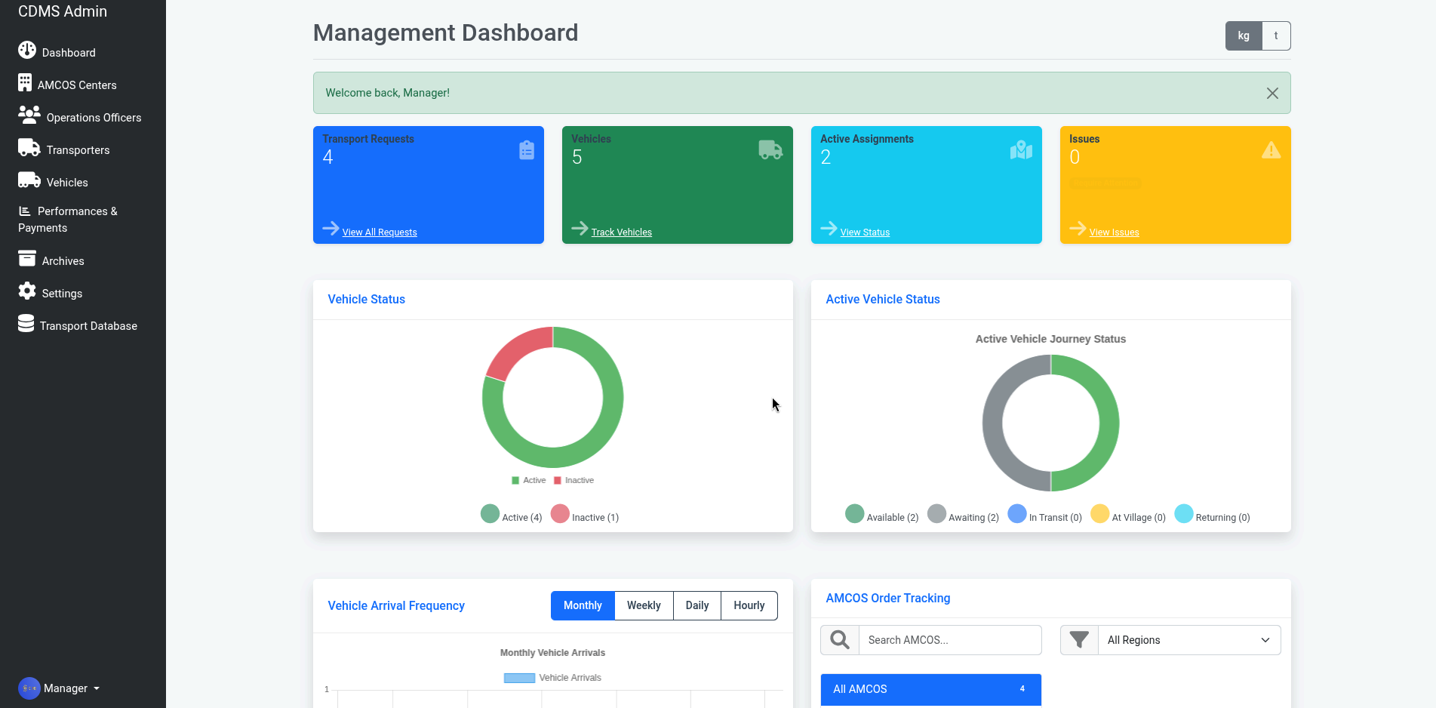The width and height of the screenshot is (1436, 708).
Task: Click the Performances chart icon
Action: click(x=25, y=211)
